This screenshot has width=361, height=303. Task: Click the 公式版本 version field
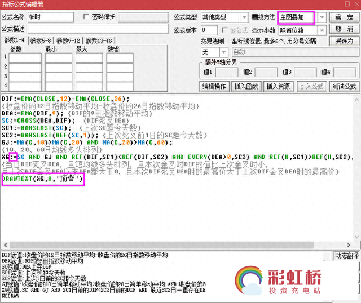[209, 30]
